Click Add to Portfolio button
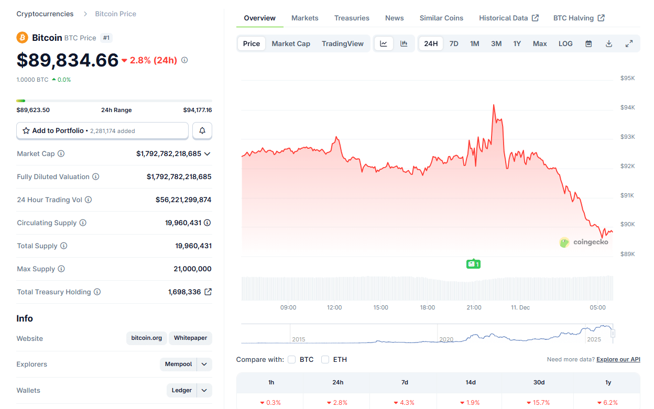The height and width of the screenshot is (409, 654). (102, 130)
